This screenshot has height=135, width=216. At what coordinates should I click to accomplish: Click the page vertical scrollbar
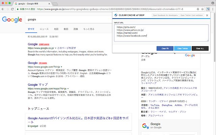[x=215, y=37]
